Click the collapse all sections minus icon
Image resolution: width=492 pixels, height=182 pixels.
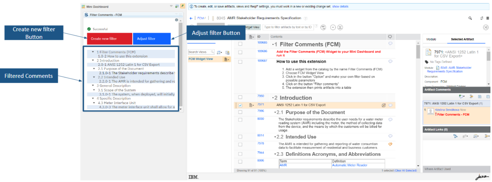(333, 27)
